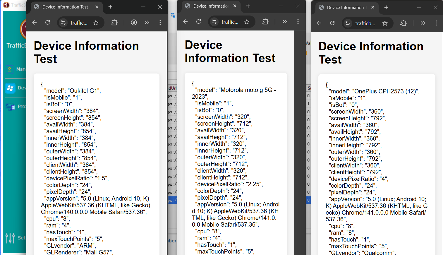Open the Windows-logo Dev item in sidebar
Viewport: 443px width, 255px height.
coord(10,88)
